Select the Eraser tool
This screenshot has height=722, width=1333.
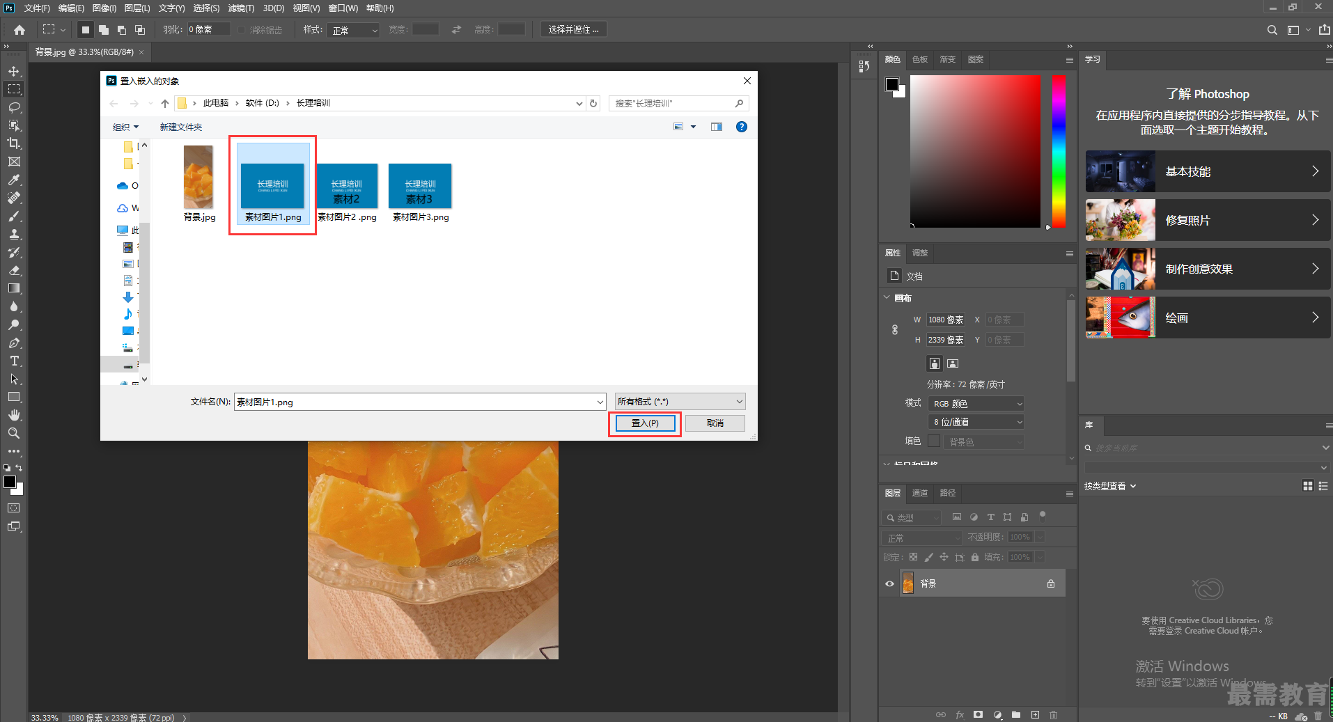(x=14, y=270)
